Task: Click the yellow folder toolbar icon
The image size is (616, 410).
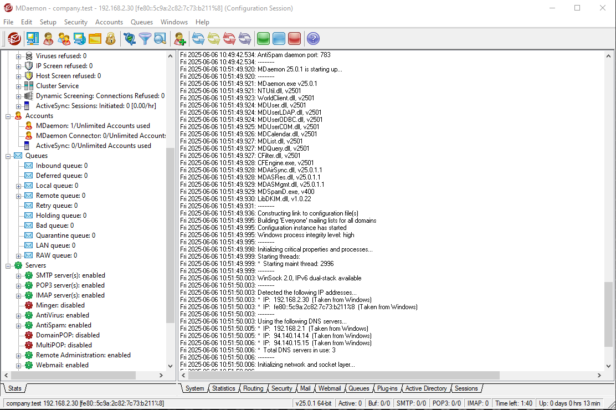Action: [x=95, y=39]
